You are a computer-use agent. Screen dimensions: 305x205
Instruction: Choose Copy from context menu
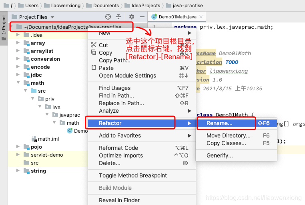142,53
